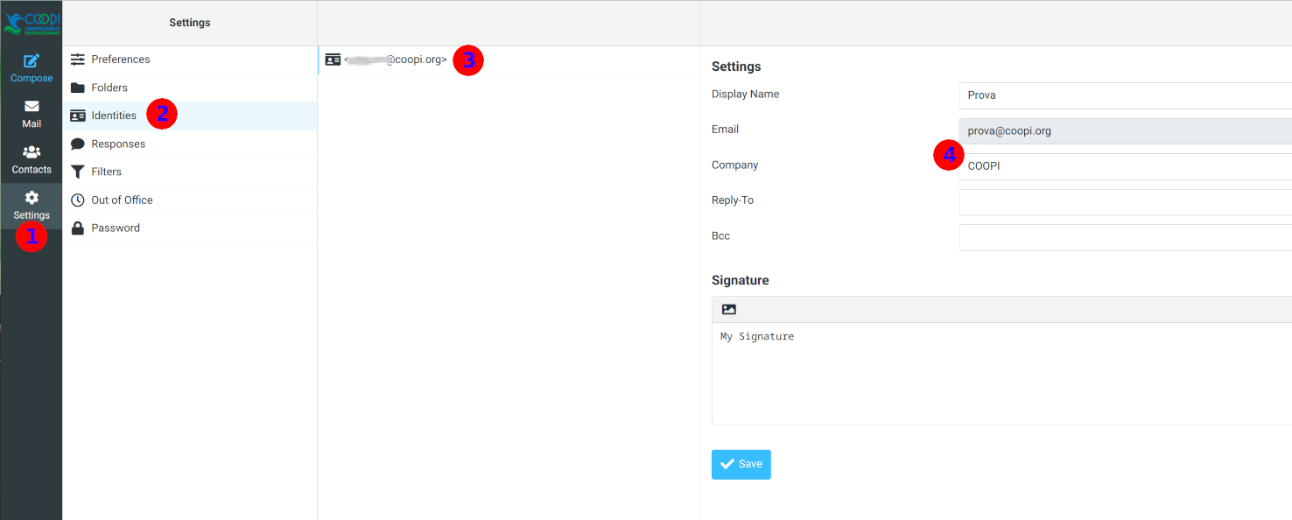Click the Display Name field
Screen dimensions: 1292x520
click(1125, 95)
